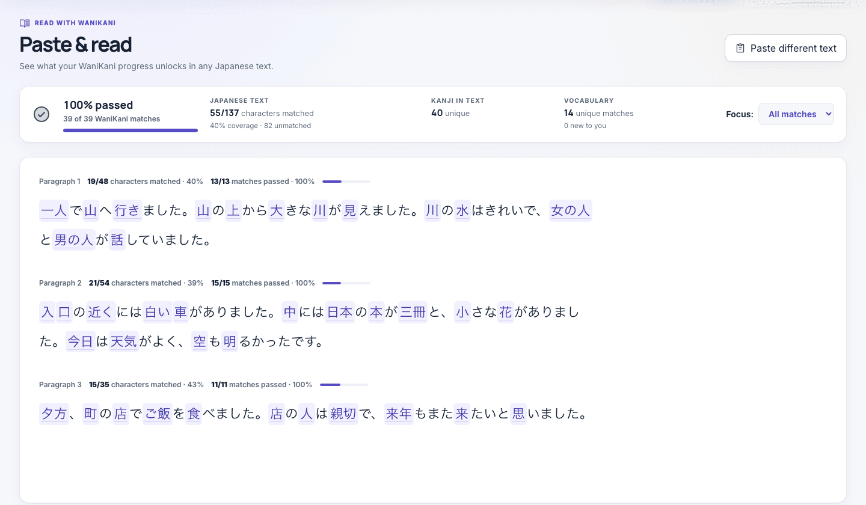Select the highlighted word 白い

158,312
